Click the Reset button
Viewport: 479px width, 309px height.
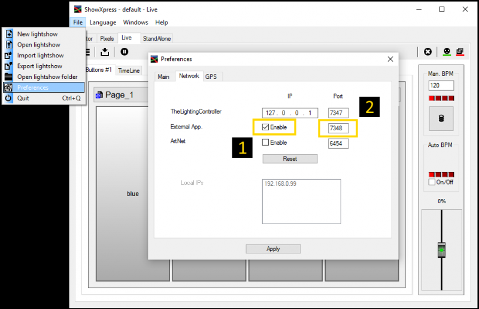tap(290, 159)
